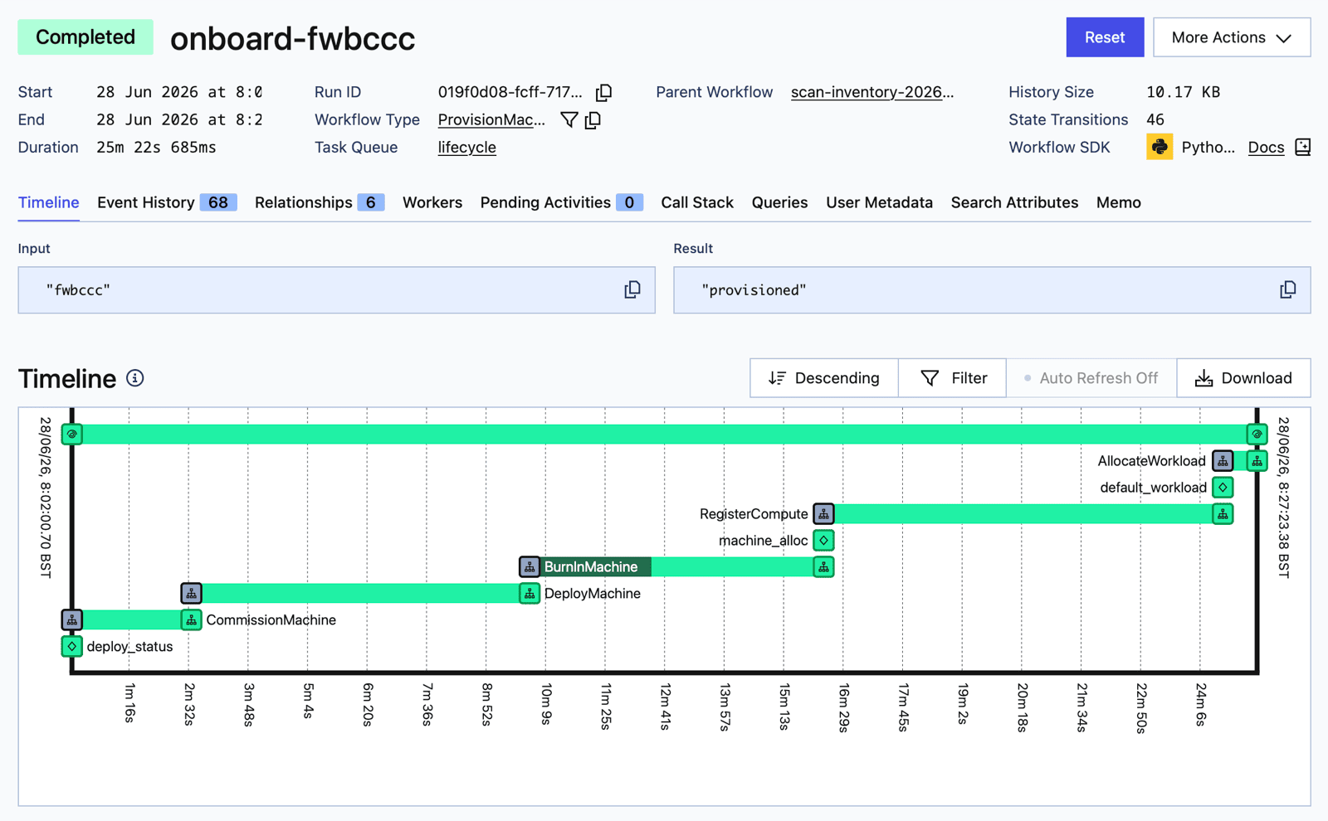Viewport: 1328px width, 821px height.
Task: Select the machine_alloc marker icon
Action: pos(823,540)
